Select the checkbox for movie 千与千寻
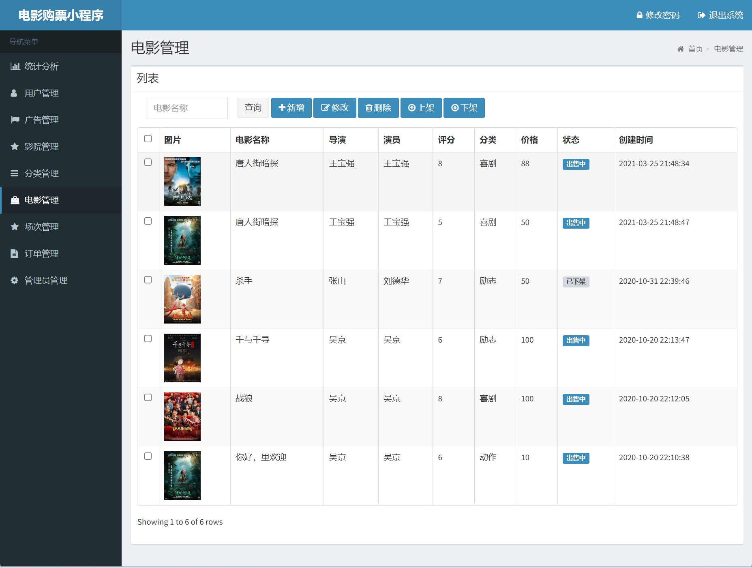This screenshot has width=752, height=568. 148,339
